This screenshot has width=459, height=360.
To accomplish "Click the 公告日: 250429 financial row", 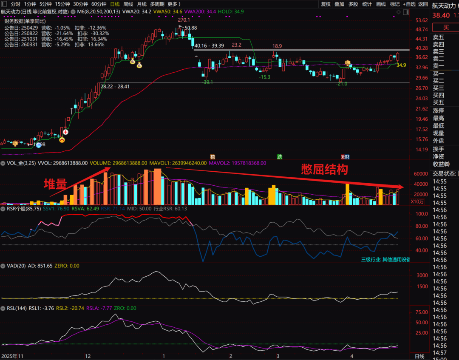I will (x=55, y=28).
